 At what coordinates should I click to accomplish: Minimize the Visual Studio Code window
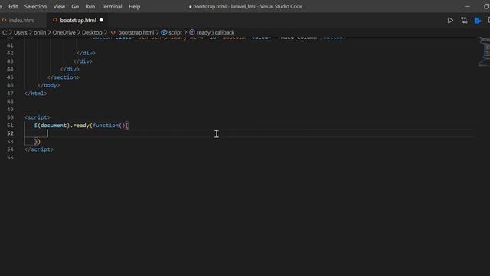tap(467, 7)
